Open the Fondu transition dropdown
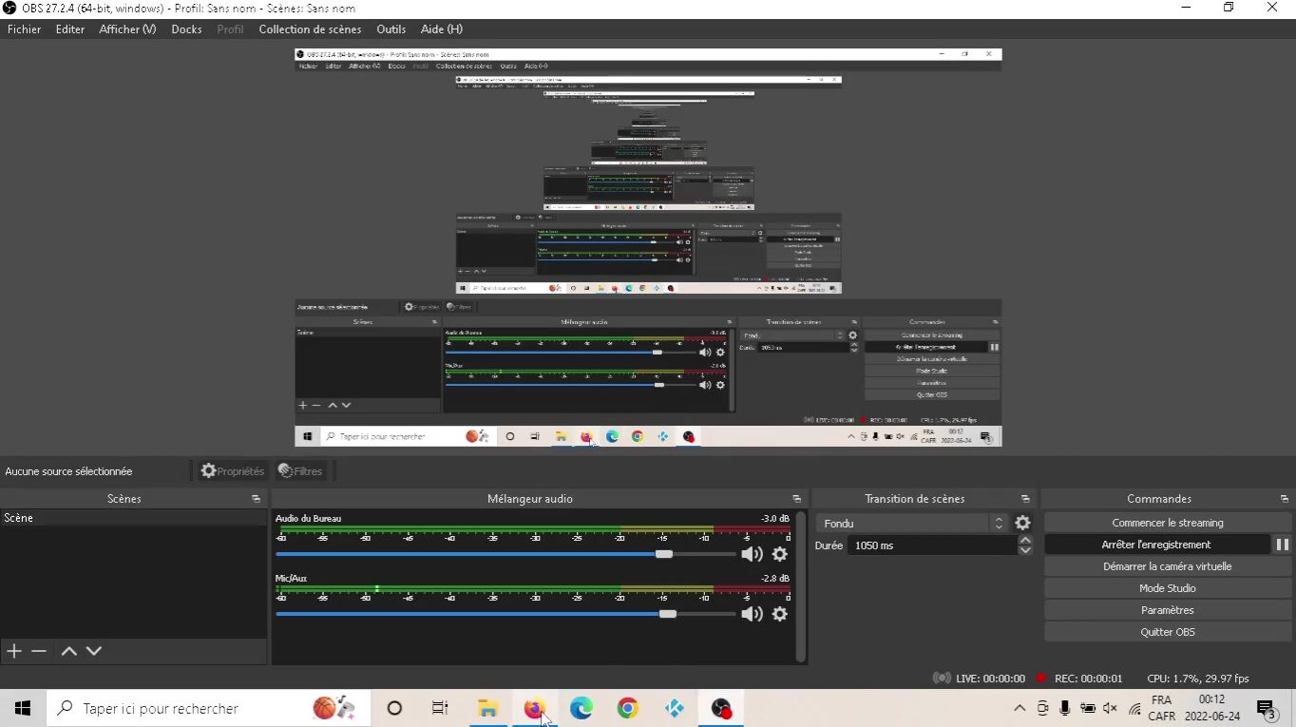 (912, 523)
